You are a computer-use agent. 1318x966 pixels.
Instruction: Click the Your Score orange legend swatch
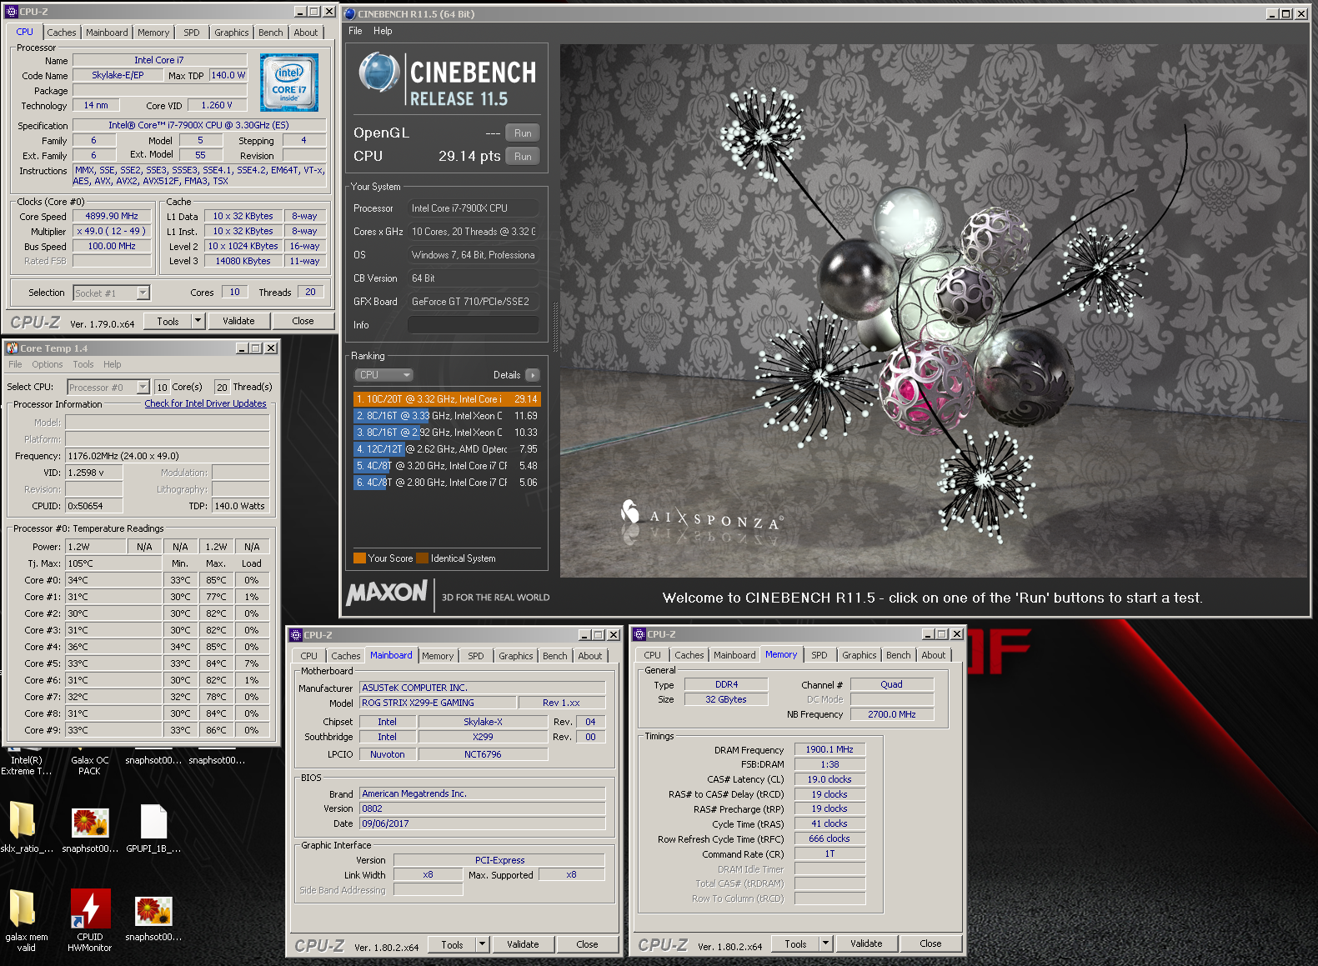[x=359, y=558]
